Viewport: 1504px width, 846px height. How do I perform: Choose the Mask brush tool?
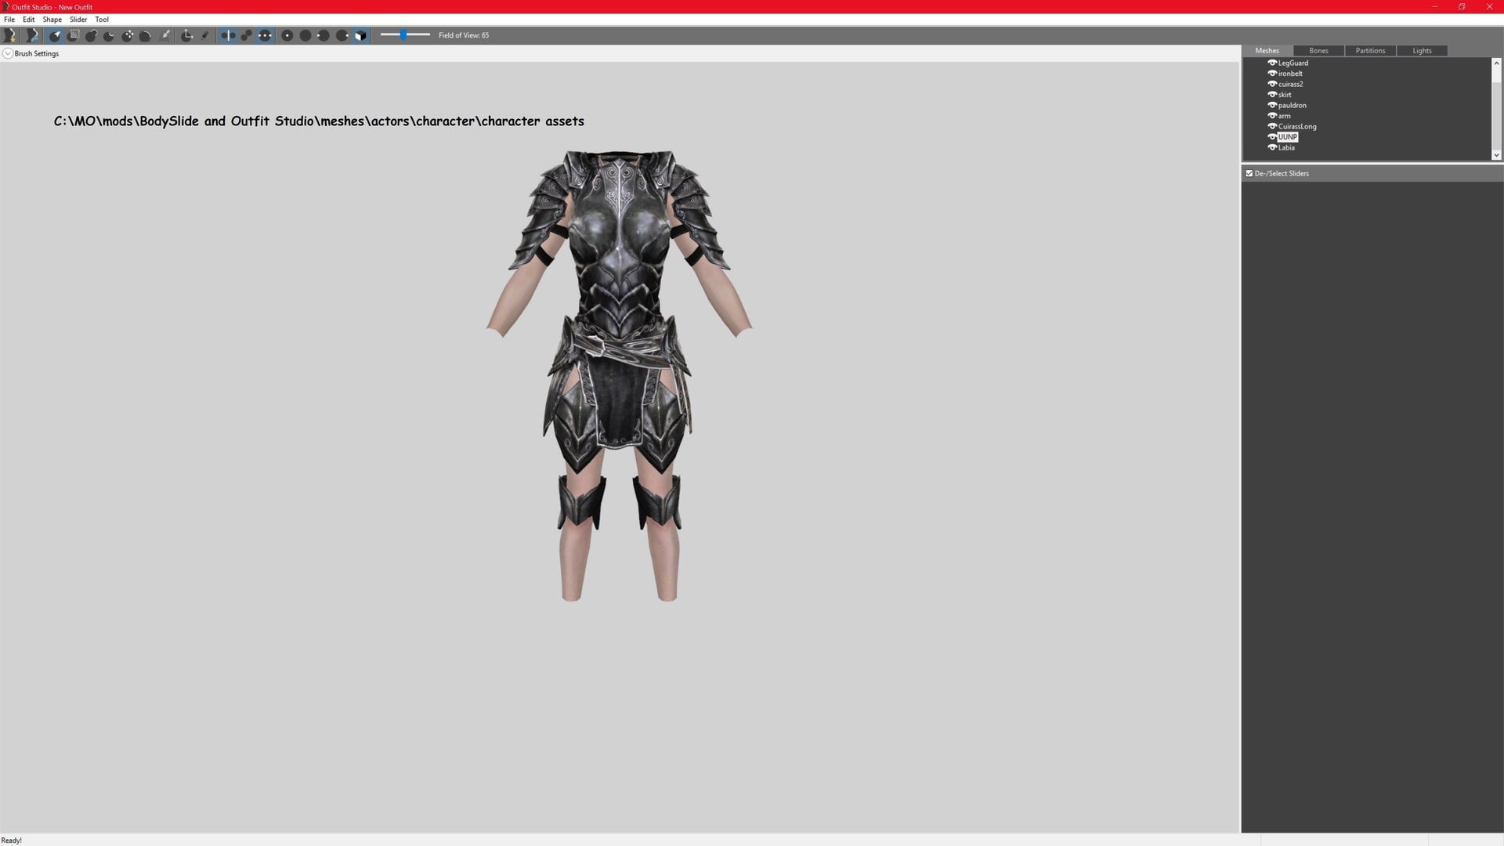pyautogui.click(x=73, y=35)
